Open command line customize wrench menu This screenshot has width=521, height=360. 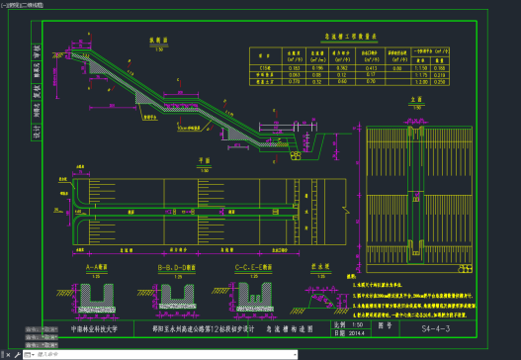point(17,355)
